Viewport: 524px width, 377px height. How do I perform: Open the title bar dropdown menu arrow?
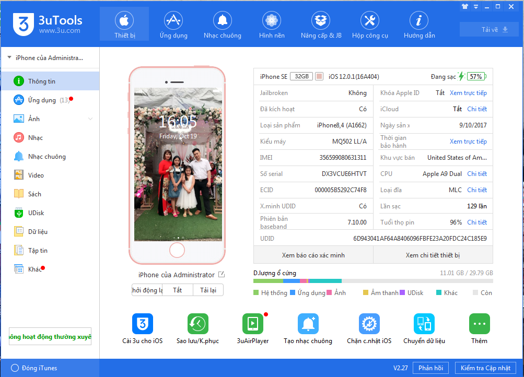475,7
